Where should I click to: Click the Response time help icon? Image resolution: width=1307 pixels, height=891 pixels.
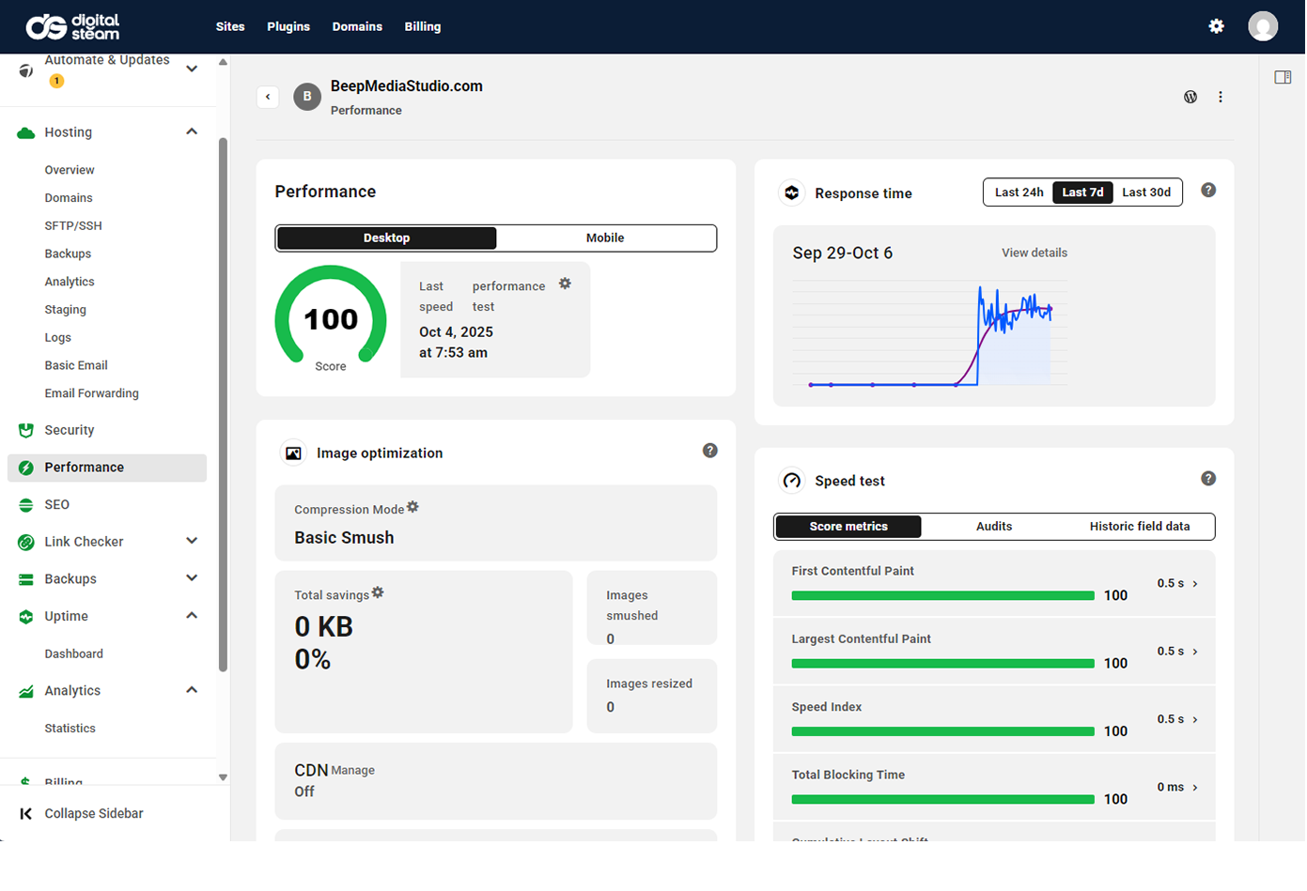(x=1208, y=191)
